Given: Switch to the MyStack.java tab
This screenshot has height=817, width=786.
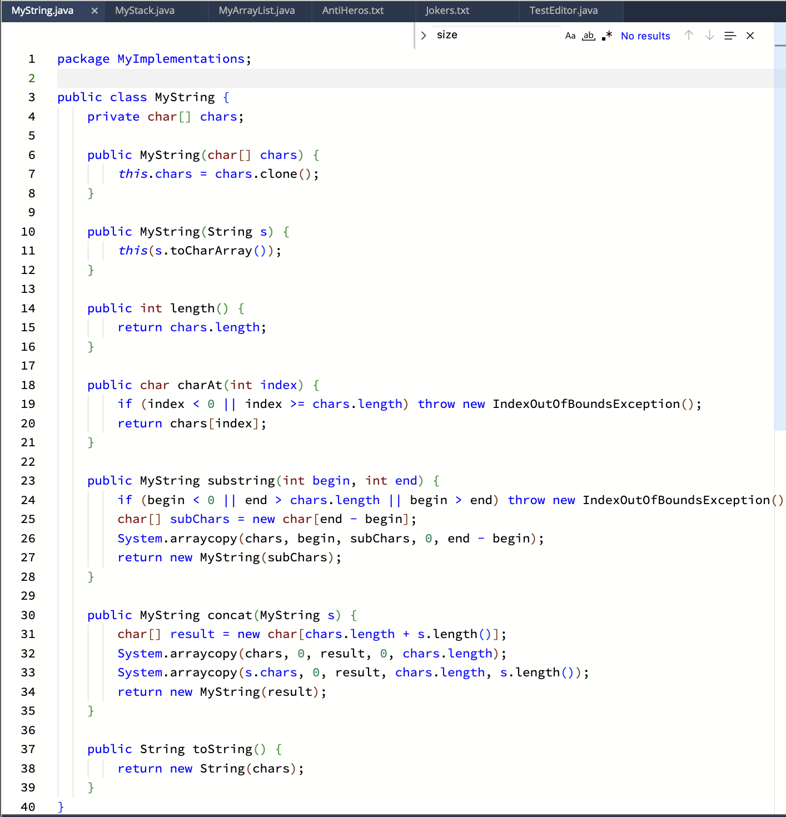Looking at the screenshot, I should (145, 10).
